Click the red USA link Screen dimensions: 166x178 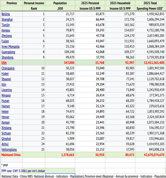[x=4, y=63]
